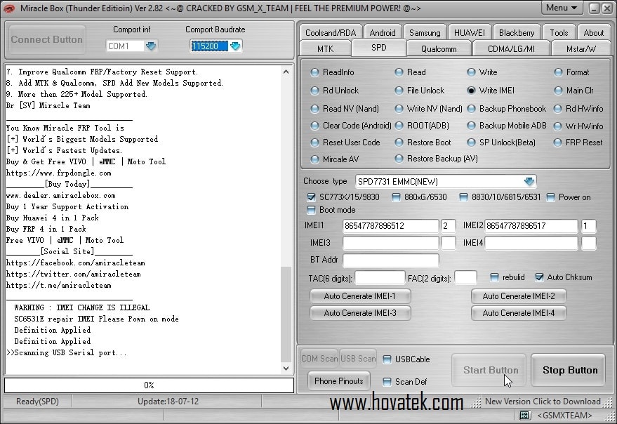Screen dimensions: 617x424
Task: Click New Version Click to Download
Action: tap(543, 401)
